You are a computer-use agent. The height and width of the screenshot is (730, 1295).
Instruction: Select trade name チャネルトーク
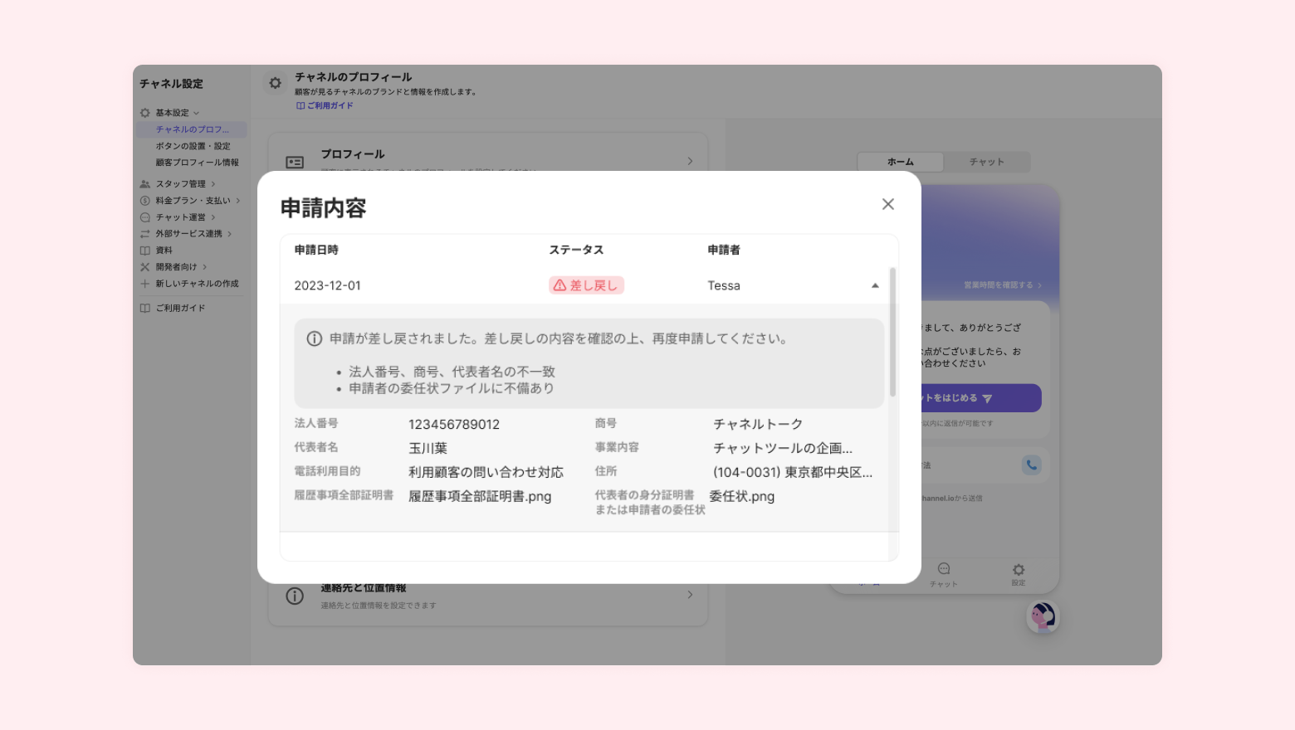tap(759, 424)
